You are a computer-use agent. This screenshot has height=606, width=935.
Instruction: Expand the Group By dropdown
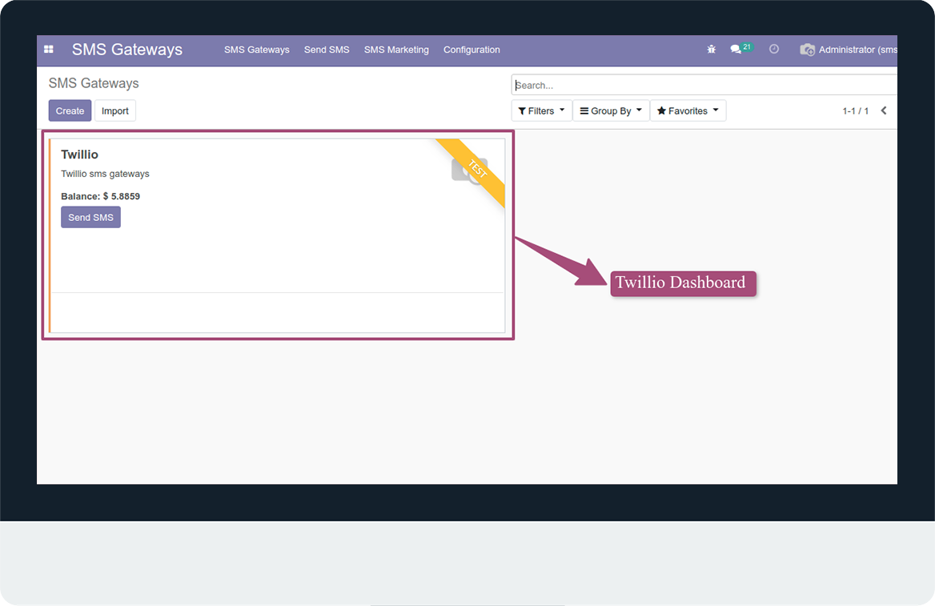coord(612,110)
